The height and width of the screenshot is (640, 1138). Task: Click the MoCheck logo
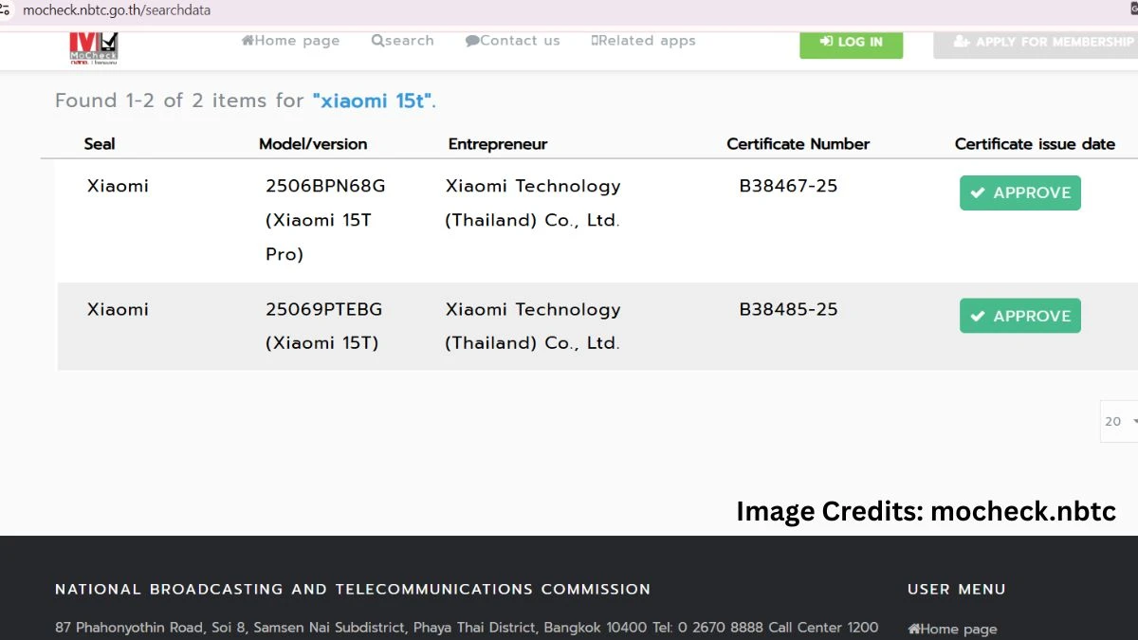(x=94, y=47)
